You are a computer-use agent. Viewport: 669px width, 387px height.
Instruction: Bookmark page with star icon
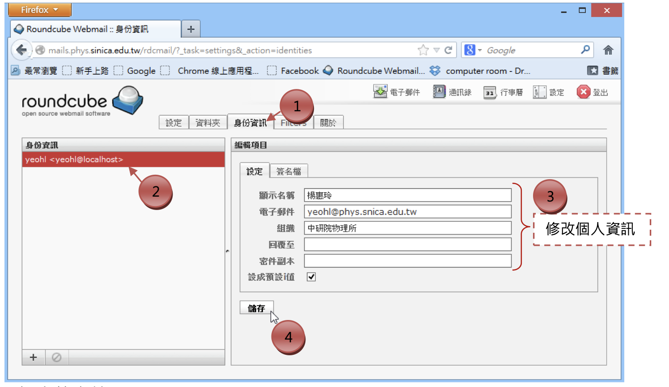point(423,50)
